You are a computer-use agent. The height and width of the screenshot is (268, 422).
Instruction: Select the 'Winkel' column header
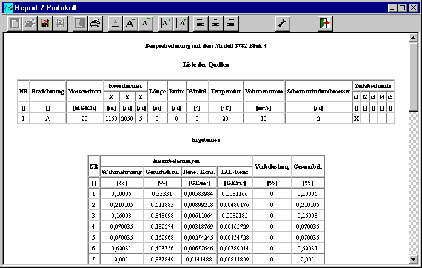pos(197,91)
